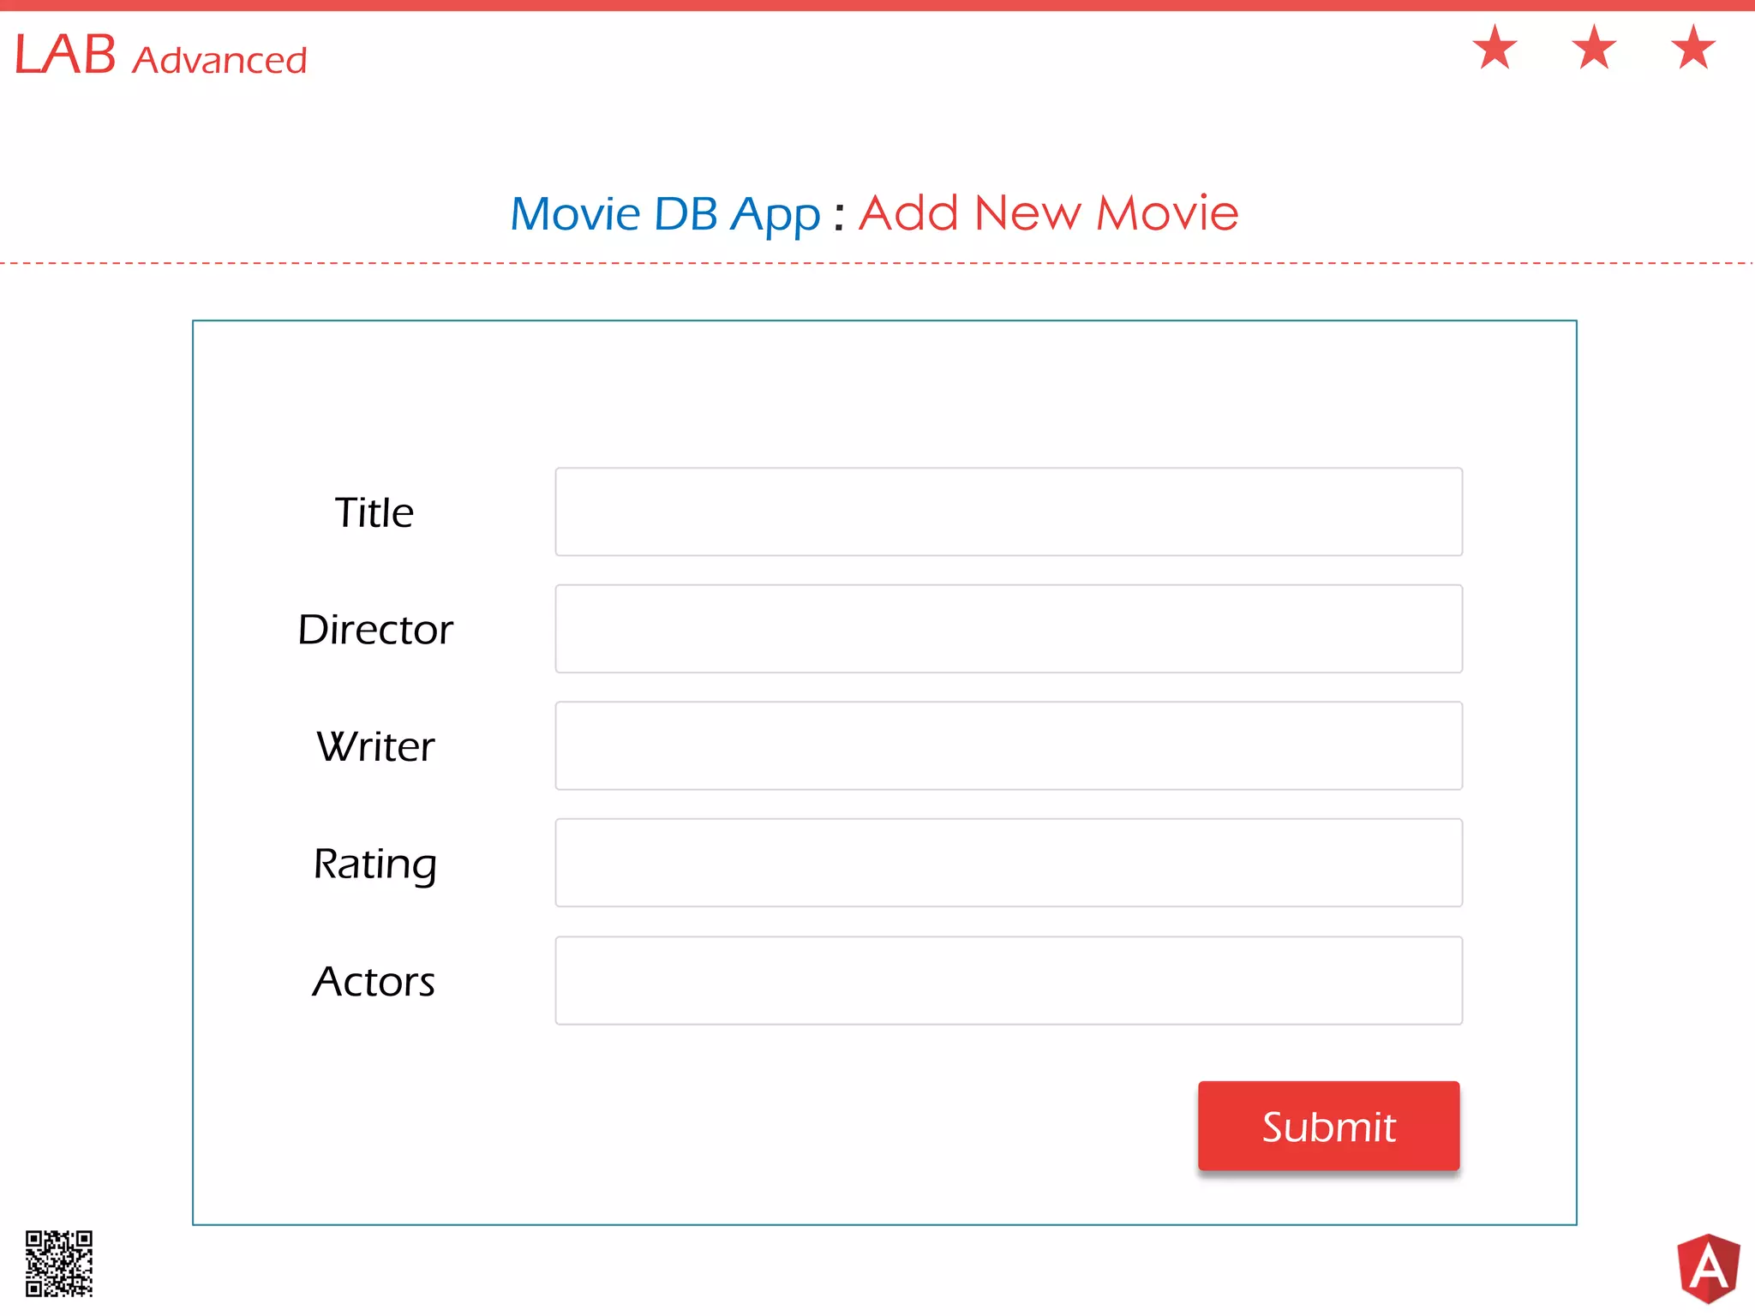Click the 'Title' label text
This screenshot has width=1755, height=1316.
point(374,512)
